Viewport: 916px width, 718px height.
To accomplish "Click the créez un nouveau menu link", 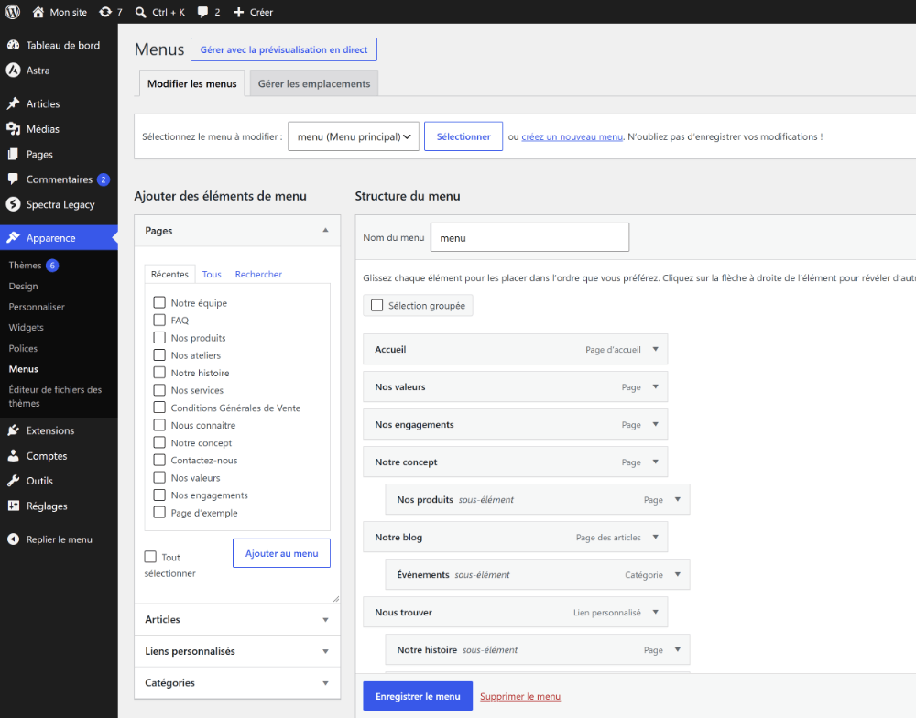I will click(x=572, y=136).
